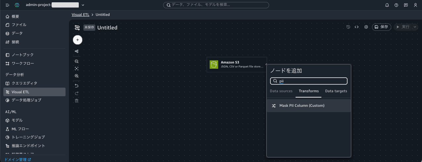Switch to the Transforms tab
This screenshot has height=162, width=422.
click(x=309, y=91)
